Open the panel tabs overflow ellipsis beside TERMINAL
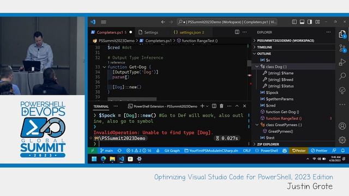The width and height of the screenshot is (349, 196). (116, 106)
